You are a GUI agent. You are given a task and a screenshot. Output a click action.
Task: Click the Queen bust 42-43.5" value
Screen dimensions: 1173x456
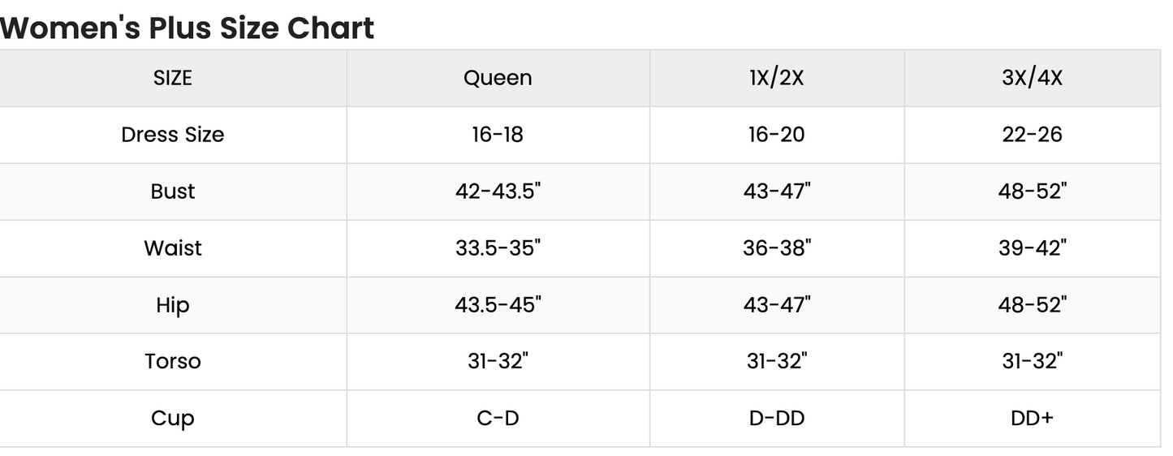tap(498, 191)
